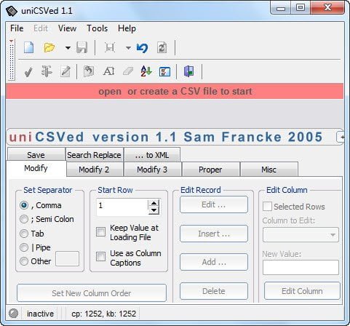This screenshot has height=326, width=350.
Task: Select the Pipe separator radio button
Action: pyautogui.click(x=24, y=247)
